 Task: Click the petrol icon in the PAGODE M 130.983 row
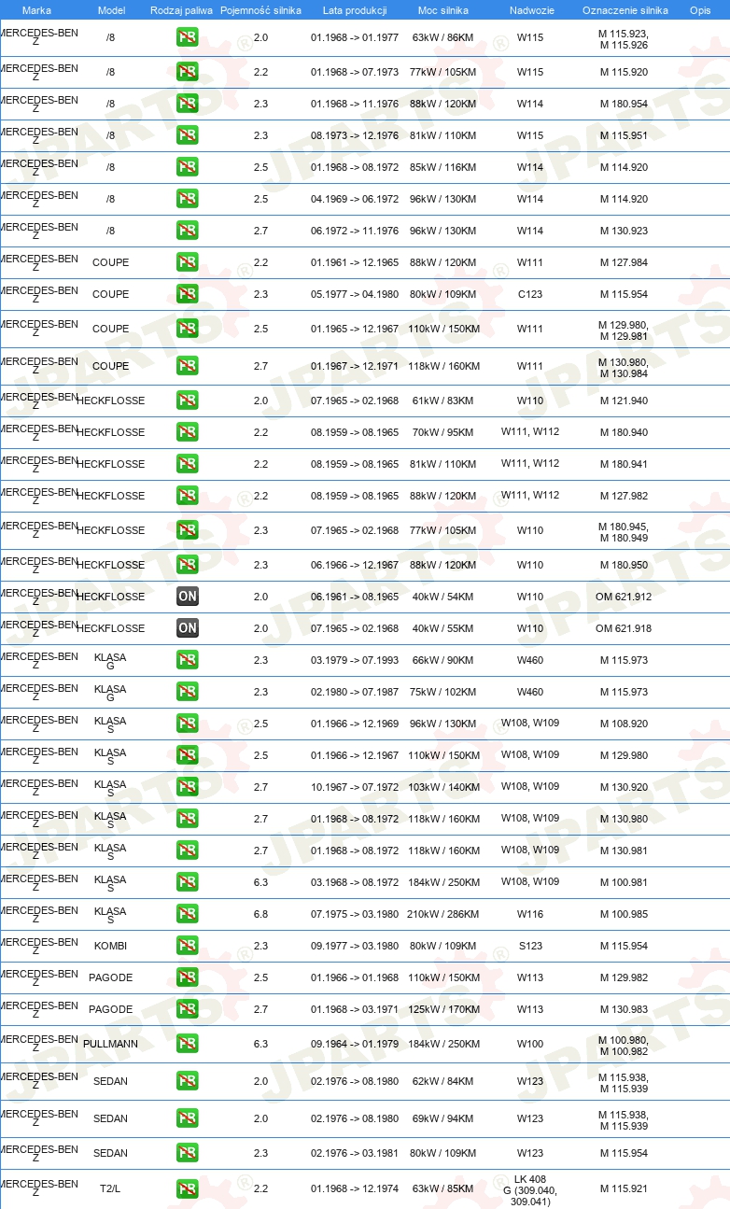(x=187, y=1009)
